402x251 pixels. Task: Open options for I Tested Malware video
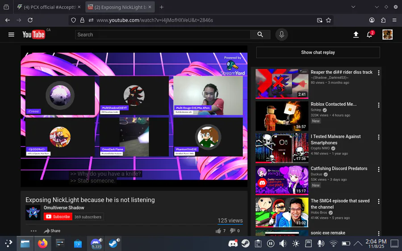[x=378, y=137]
